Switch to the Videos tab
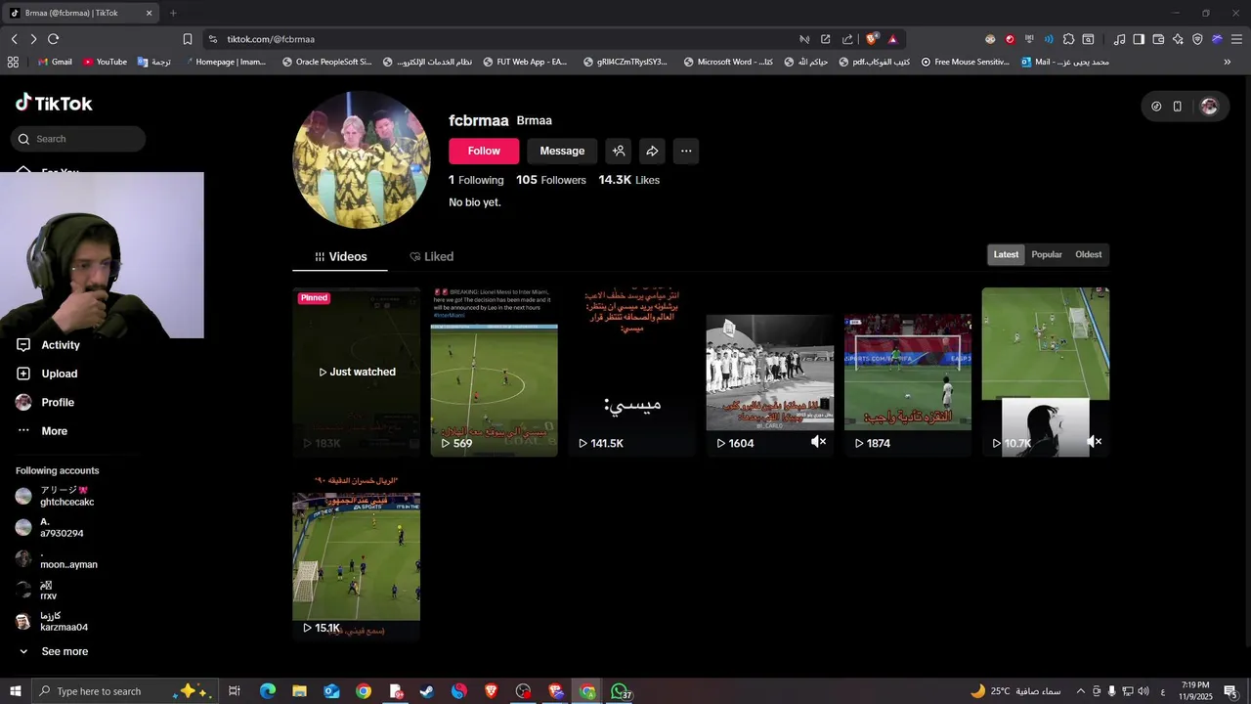The height and width of the screenshot is (704, 1251). pos(340,256)
